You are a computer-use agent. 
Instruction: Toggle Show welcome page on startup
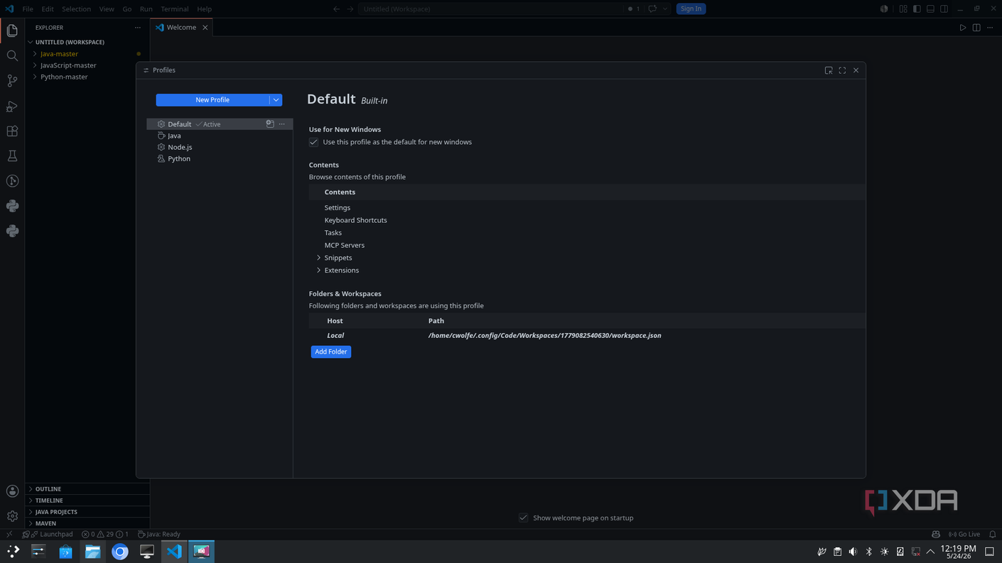coord(524,518)
